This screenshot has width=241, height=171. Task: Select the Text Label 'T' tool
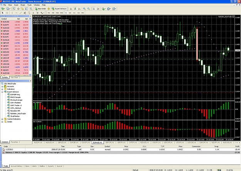coord(37,13)
